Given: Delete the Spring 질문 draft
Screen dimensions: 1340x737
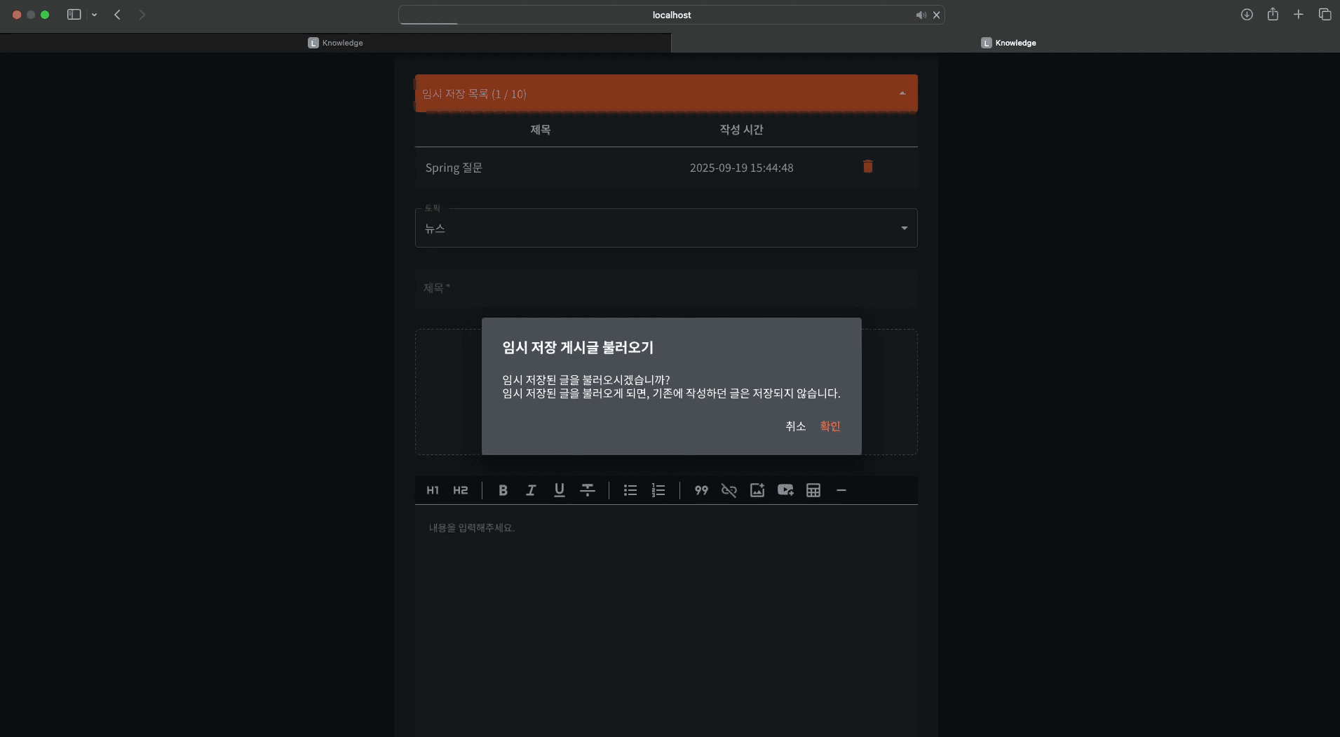Looking at the screenshot, I should click(867, 167).
